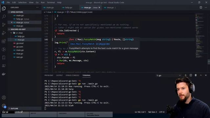Screen dimensions: 210x118
Task: Create a new terminal with plus icon
Action: click(185, 75)
